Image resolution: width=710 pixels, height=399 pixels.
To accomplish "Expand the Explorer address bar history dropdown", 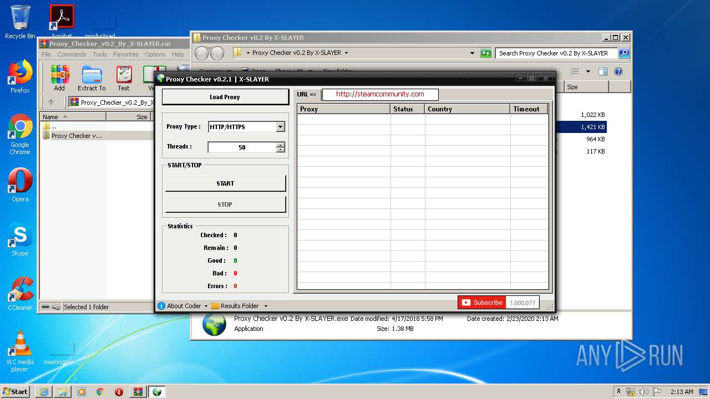I will click(x=472, y=53).
